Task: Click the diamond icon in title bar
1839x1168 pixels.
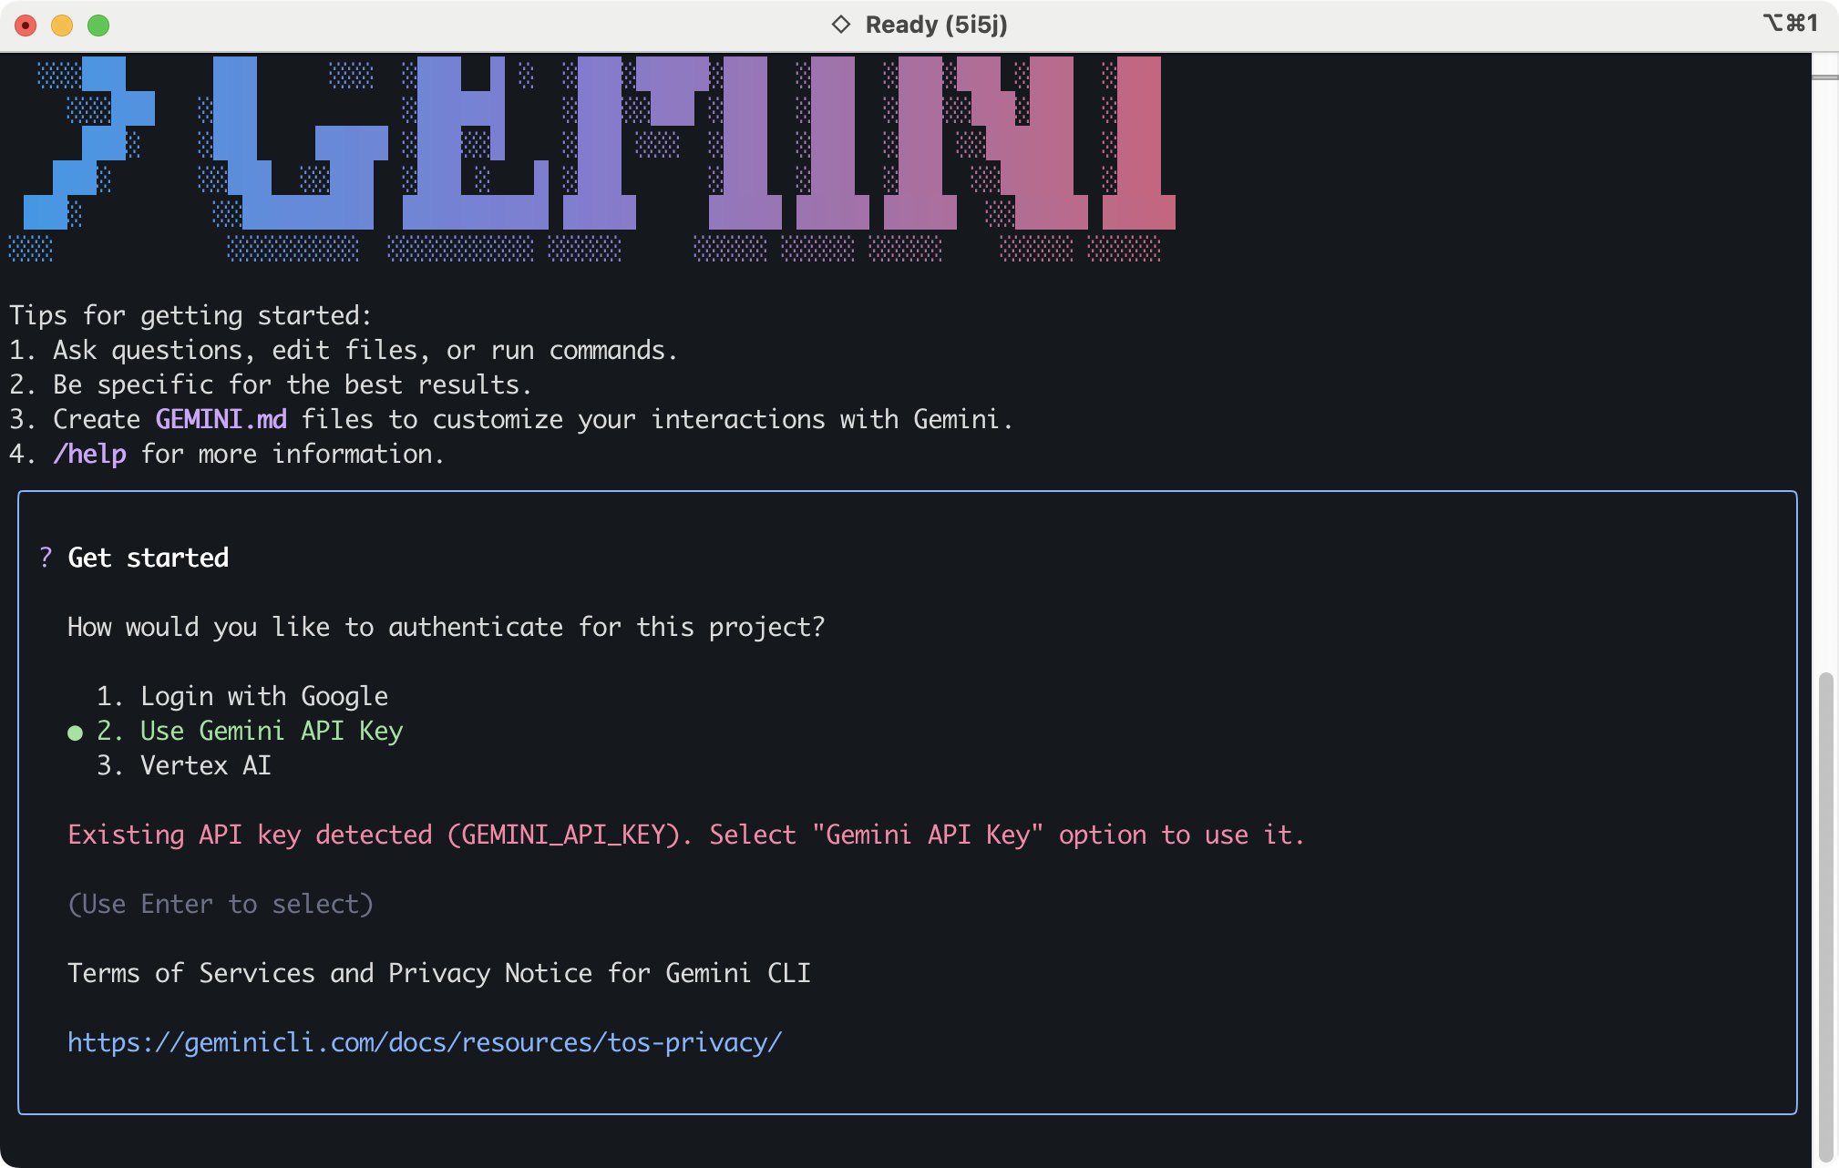Action: pyautogui.click(x=840, y=25)
